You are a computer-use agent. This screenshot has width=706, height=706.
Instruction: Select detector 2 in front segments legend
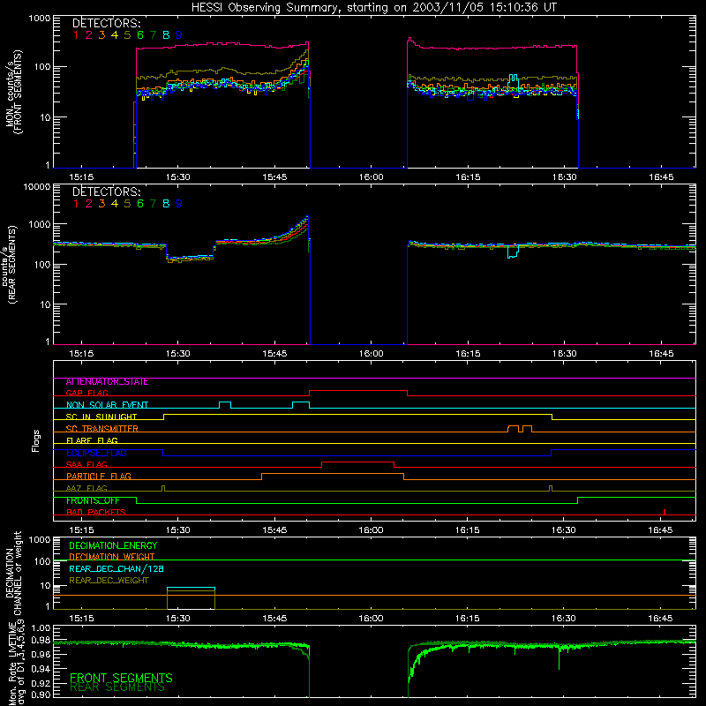pos(89,35)
